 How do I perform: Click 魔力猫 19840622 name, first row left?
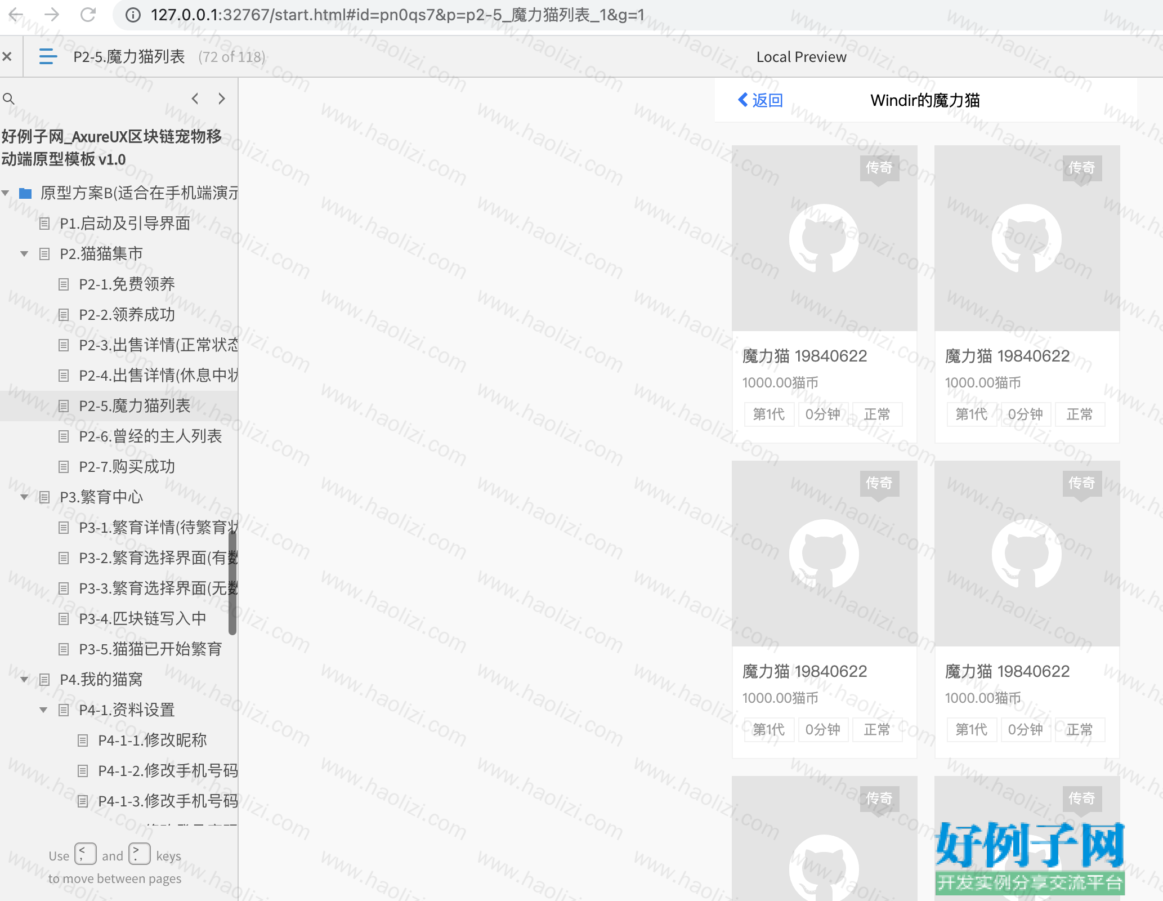(x=804, y=356)
